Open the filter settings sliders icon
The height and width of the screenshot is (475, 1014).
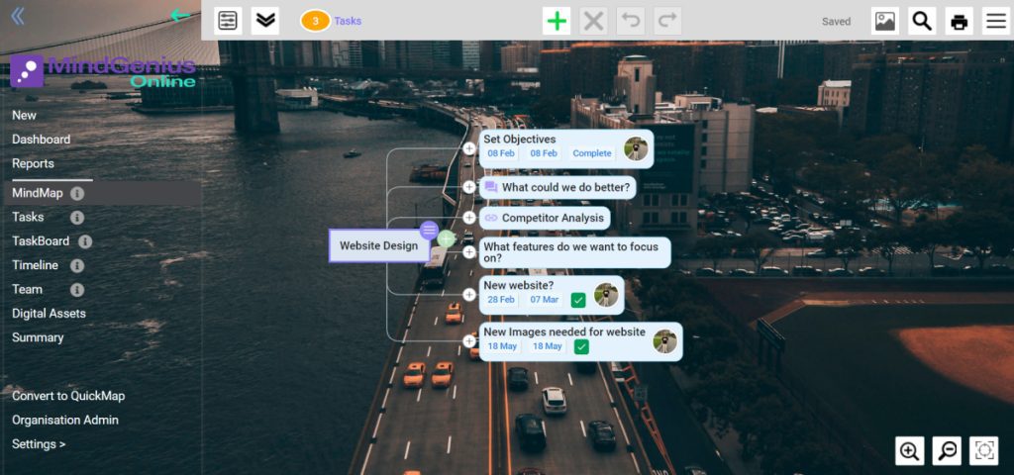[x=228, y=21]
